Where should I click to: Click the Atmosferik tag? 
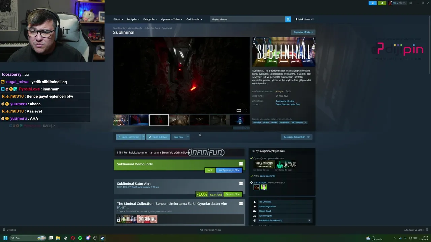coord(284,122)
